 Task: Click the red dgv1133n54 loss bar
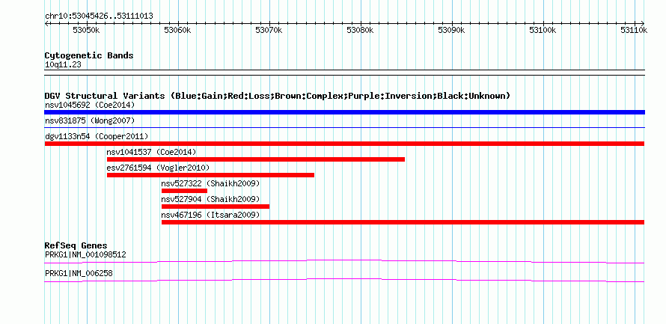[x=344, y=144]
